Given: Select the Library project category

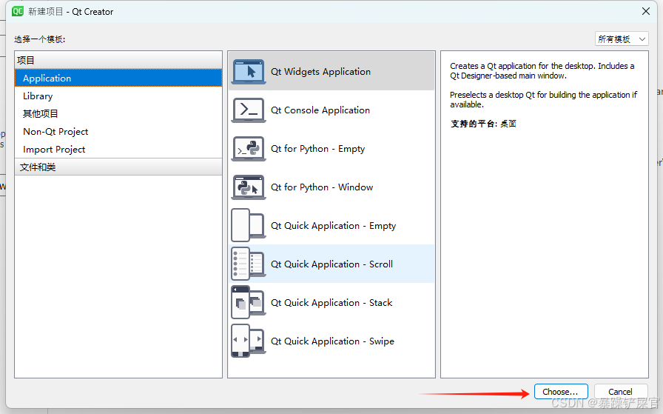Looking at the screenshot, I should pos(118,96).
